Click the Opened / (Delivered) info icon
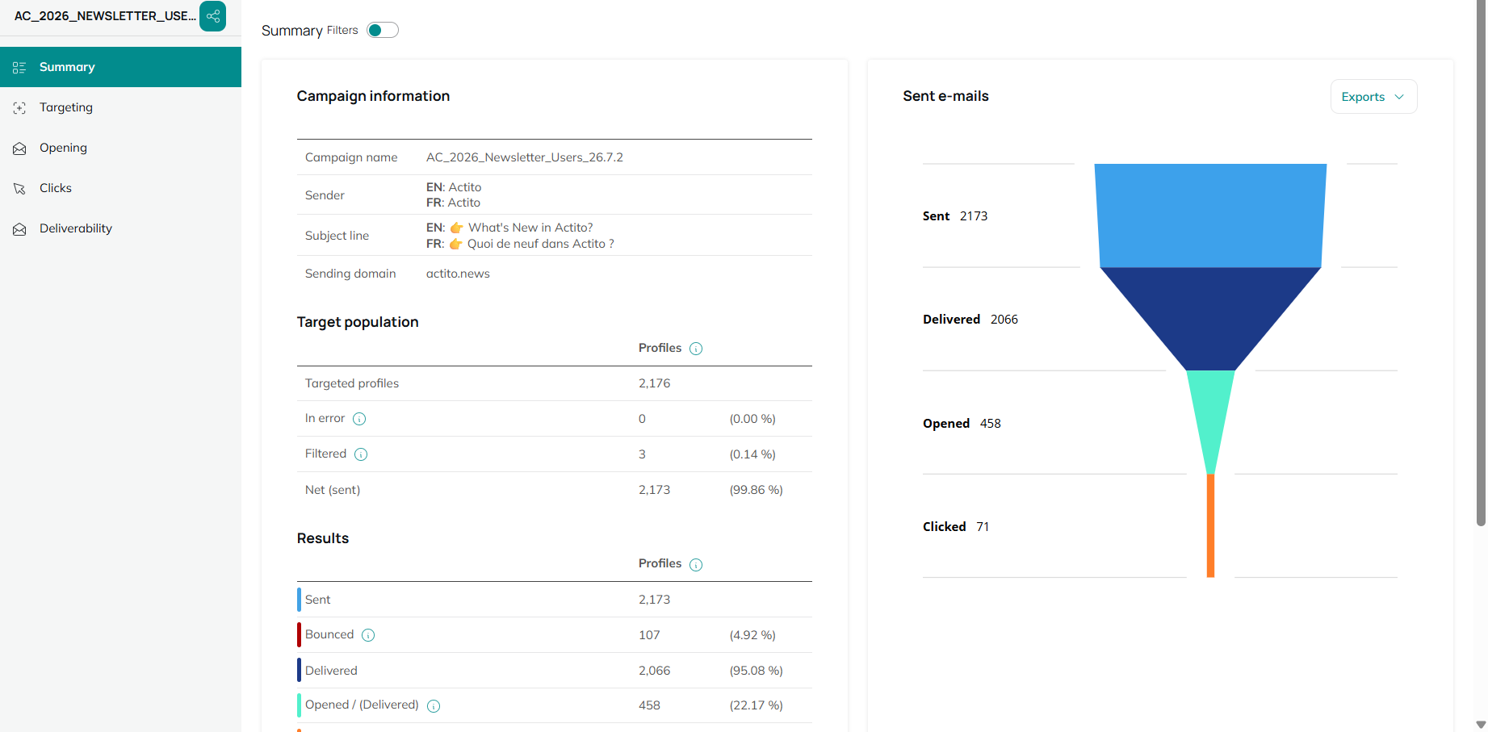This screenshot has height=732, width=1488. pyautogui.click(x=434, y=706)
